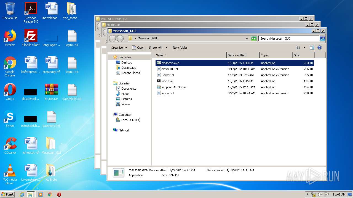The height and width of the screenshot is (198, 353).
Task: Click Open in the toolbar
Action: coord(138,48)
